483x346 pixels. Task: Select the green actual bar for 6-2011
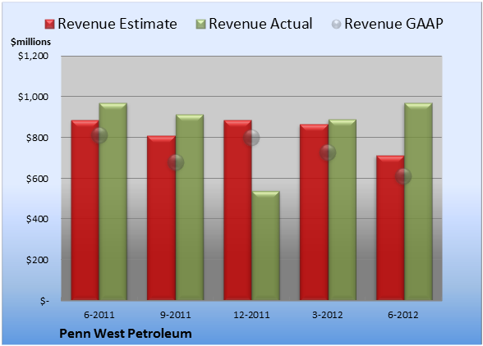click(113, 202)
